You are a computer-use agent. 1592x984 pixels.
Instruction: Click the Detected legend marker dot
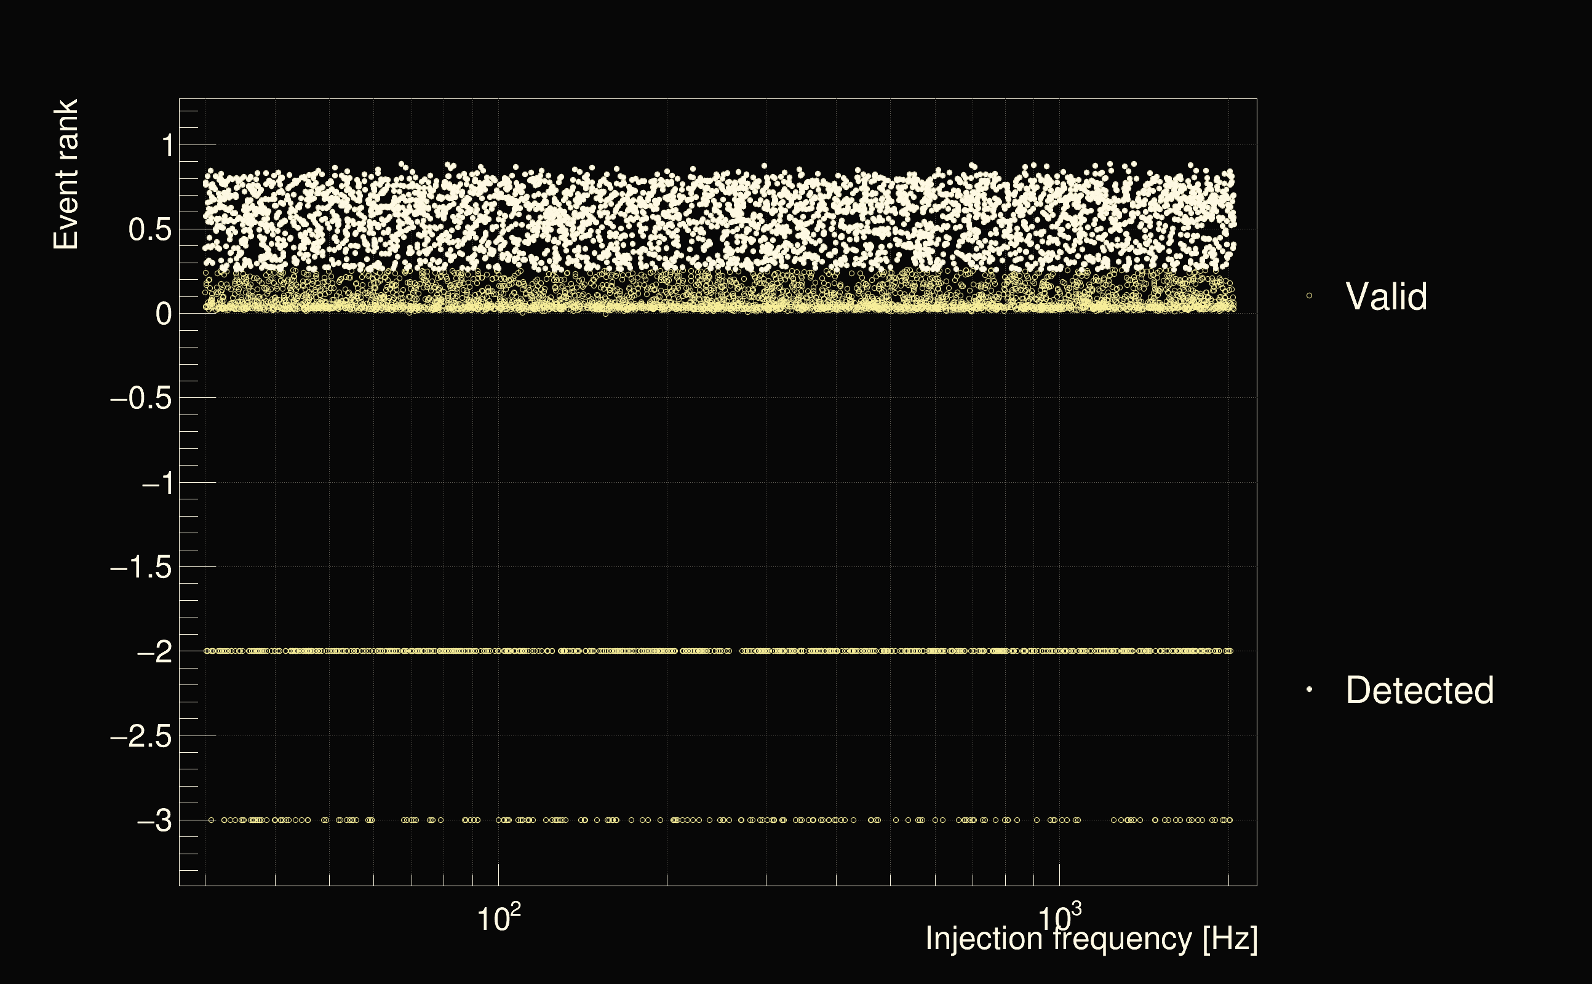pos(1309,689)
